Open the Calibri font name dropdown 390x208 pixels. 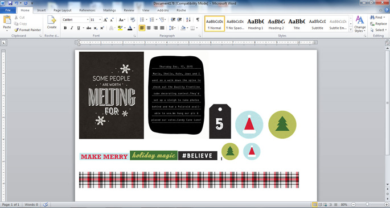88,20
